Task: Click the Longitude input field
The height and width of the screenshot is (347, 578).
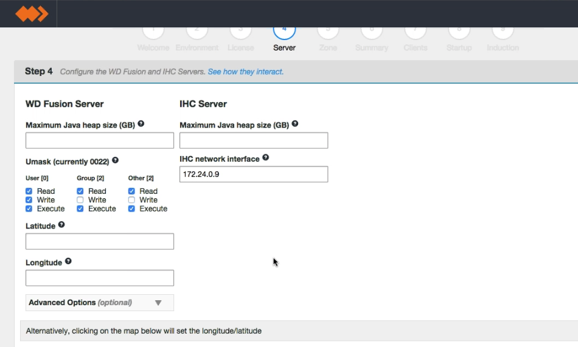Action: tap(100, 278)
